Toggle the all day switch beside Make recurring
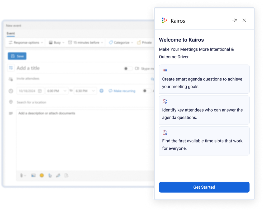 [147, 91]
